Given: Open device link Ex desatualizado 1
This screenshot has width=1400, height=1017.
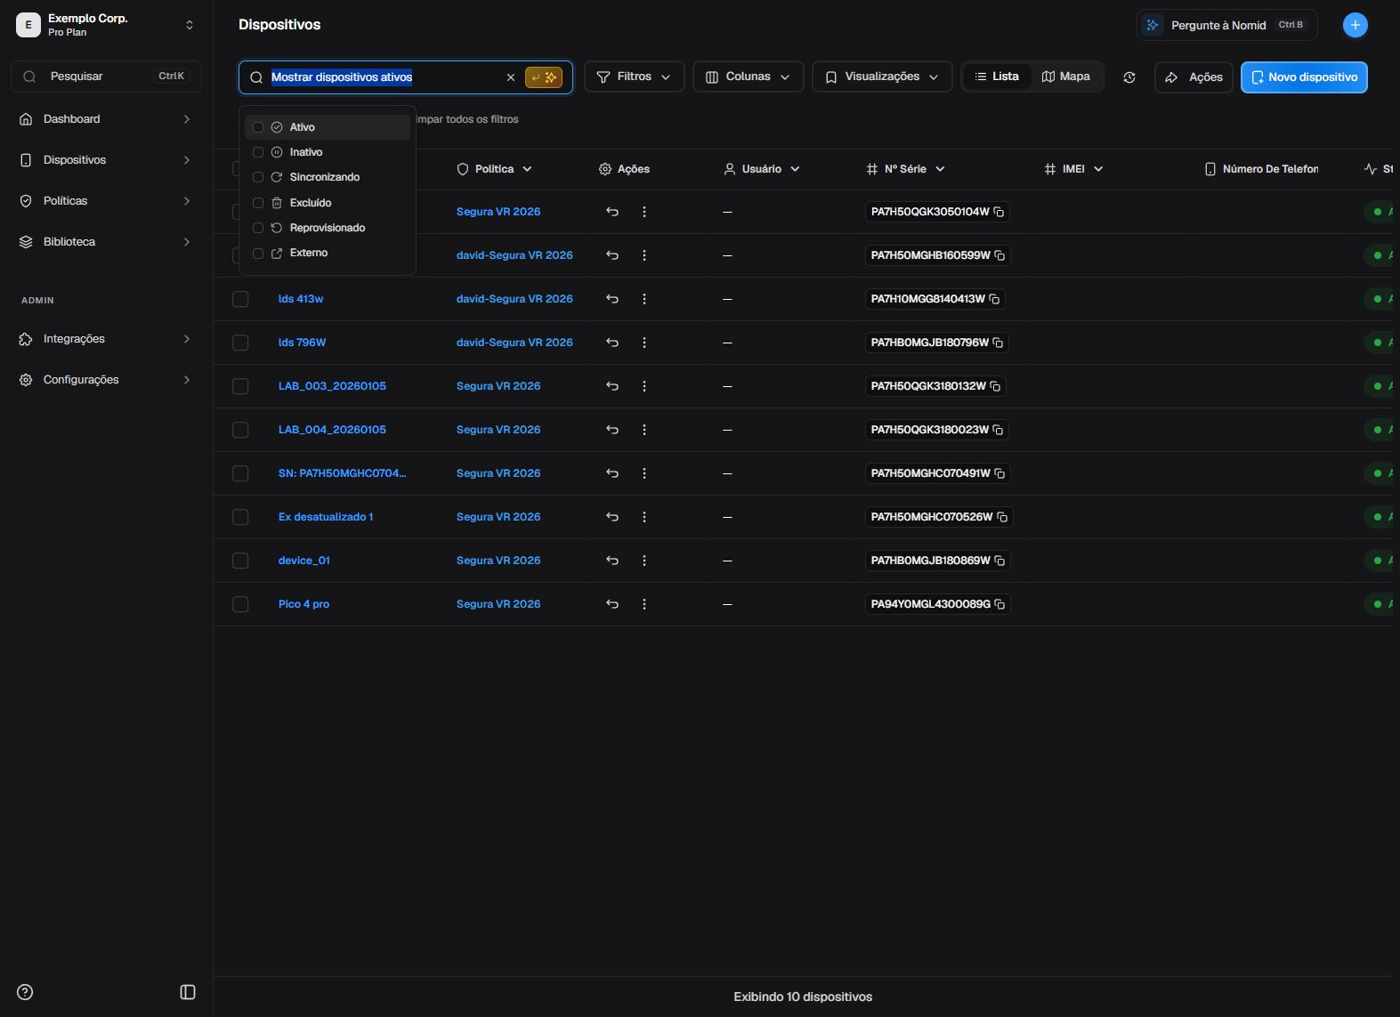Looking at the screenshot, I should click(x=326, y=517).
